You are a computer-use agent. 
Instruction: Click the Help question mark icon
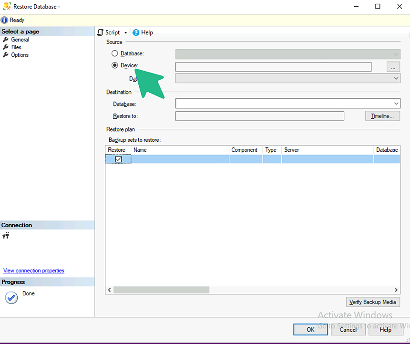pyautogui.click(x=136, y=32)
